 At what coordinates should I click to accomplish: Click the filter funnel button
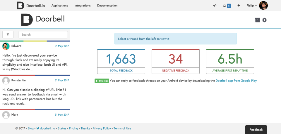8,35
